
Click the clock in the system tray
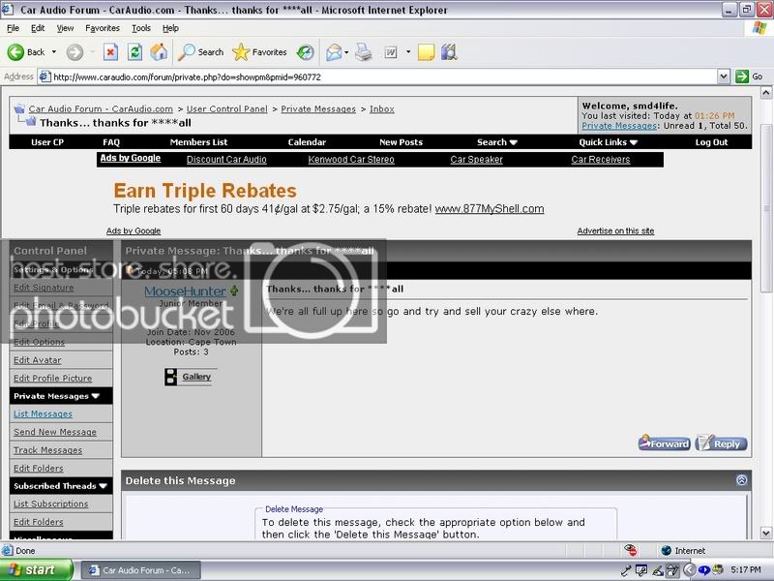coord(746,570)
